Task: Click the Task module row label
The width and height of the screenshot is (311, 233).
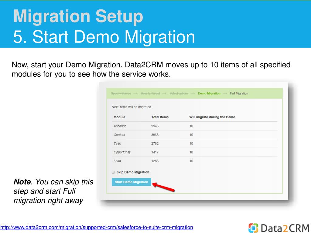Action: coord(117,144)
